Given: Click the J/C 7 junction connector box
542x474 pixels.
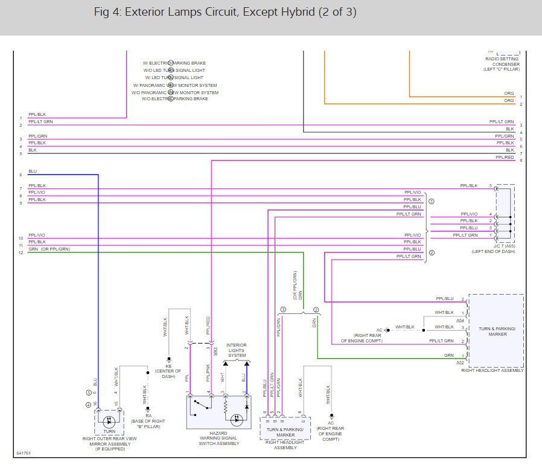Looking at the screenshot, I should pyautogui.click(x=505, y=213).
